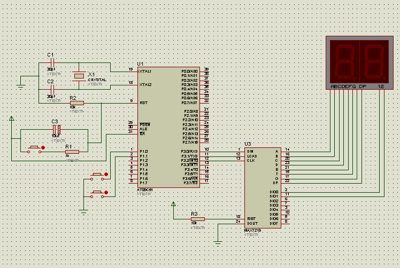Click the XTAL1 pin label

pos(145,72)
